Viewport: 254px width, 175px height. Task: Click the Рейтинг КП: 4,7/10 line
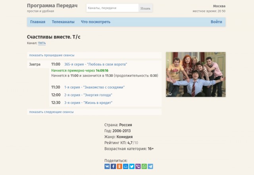click(121, 143)
